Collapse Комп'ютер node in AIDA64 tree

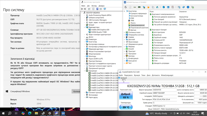pyautogui.click(x=124, y=11)
